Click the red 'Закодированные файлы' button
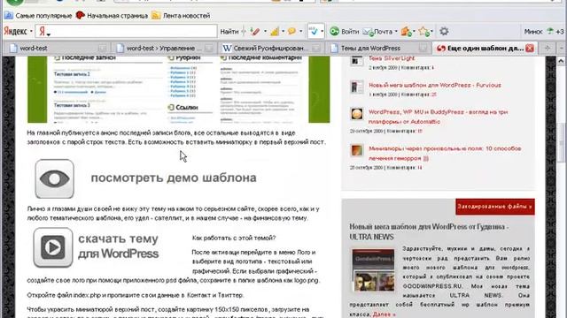567x318 pixels. pyautogui.click(x=495, y=207)
